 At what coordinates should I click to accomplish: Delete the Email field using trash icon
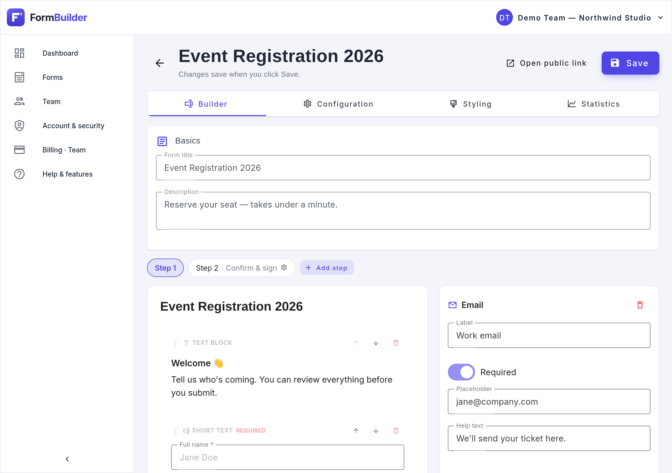640,305
